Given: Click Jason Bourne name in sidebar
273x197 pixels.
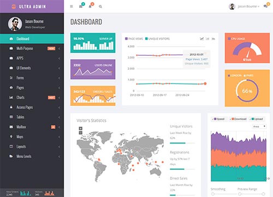Looking at the screenshot, I should point(34,21).
